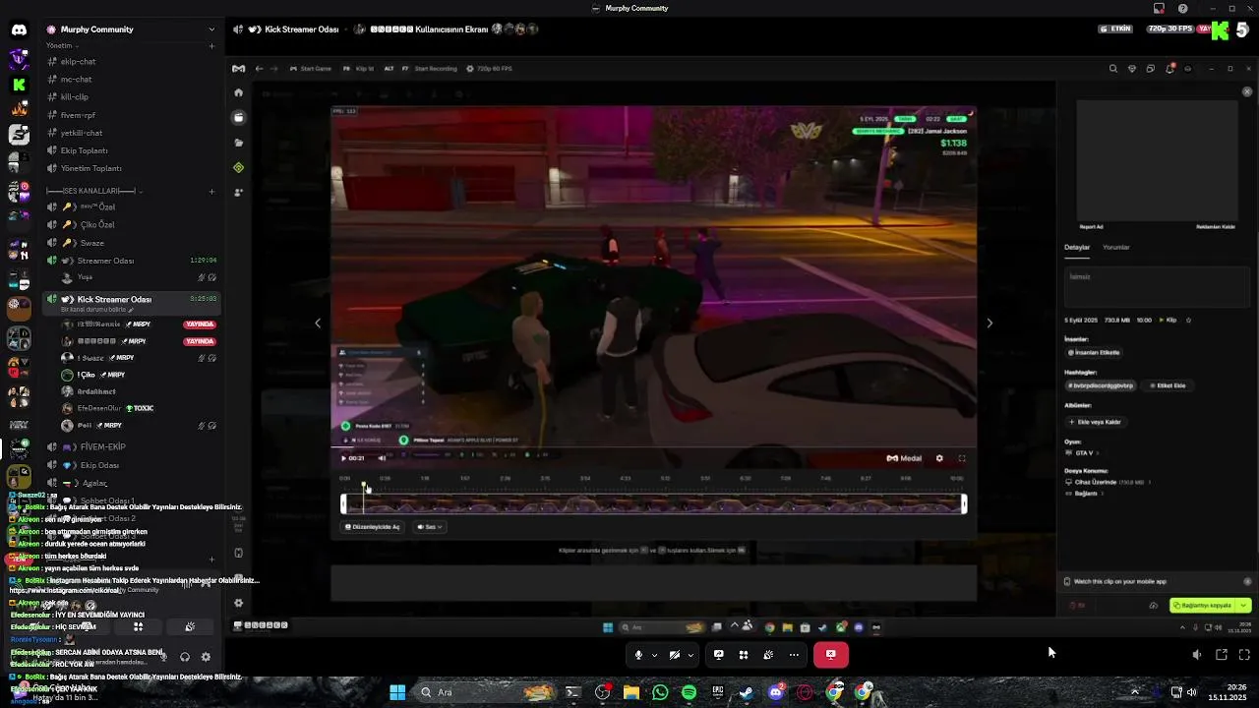Image resolution: width=1259 pixels, height=708 pixels.
Task: Go to previous clip arrow
Action: click(317, 324)
